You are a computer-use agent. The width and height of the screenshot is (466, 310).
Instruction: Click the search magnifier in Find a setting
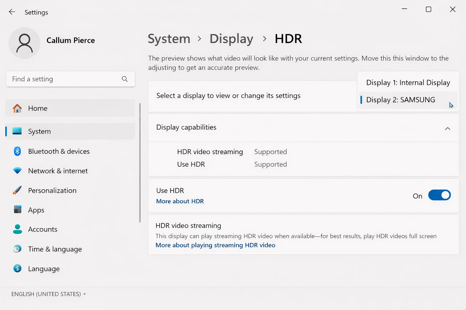[125, 79]
